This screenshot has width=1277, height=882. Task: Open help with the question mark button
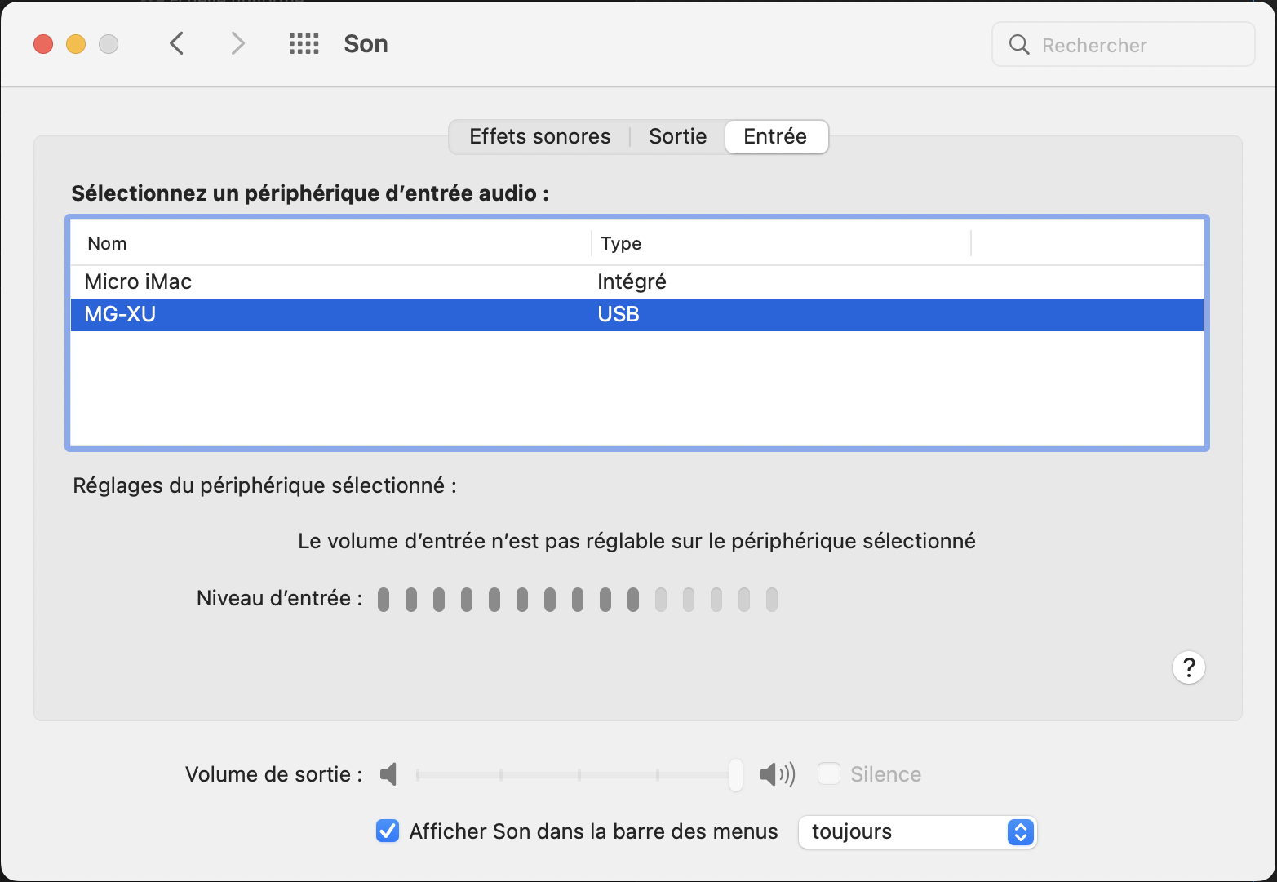coord(1189,667)
